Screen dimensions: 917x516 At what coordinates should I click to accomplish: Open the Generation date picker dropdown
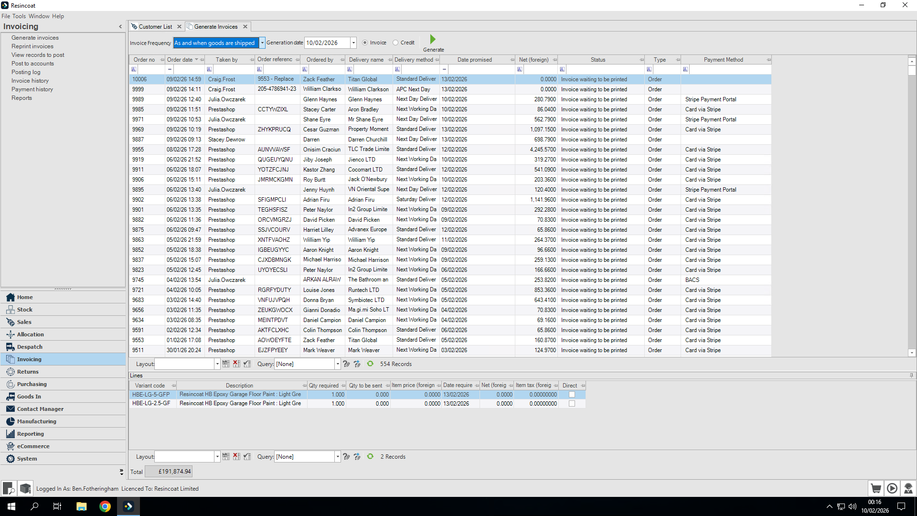(353, 43)
